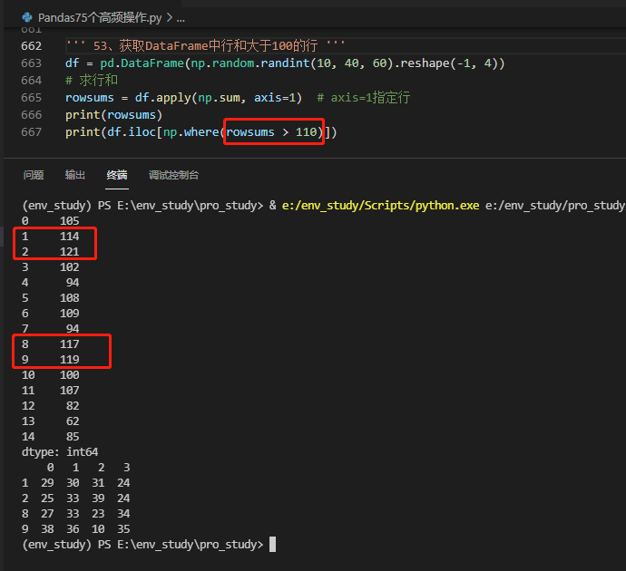This screenshot has width=626, height=571.
Task: Click on 'pd.DataFrame' in line 663
Action: click(x=142, y=63)
